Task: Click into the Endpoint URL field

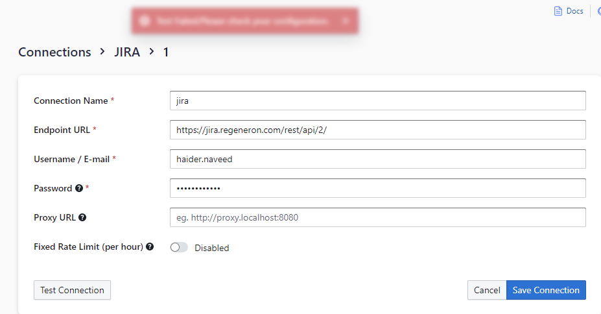Action: pos(377,130)
